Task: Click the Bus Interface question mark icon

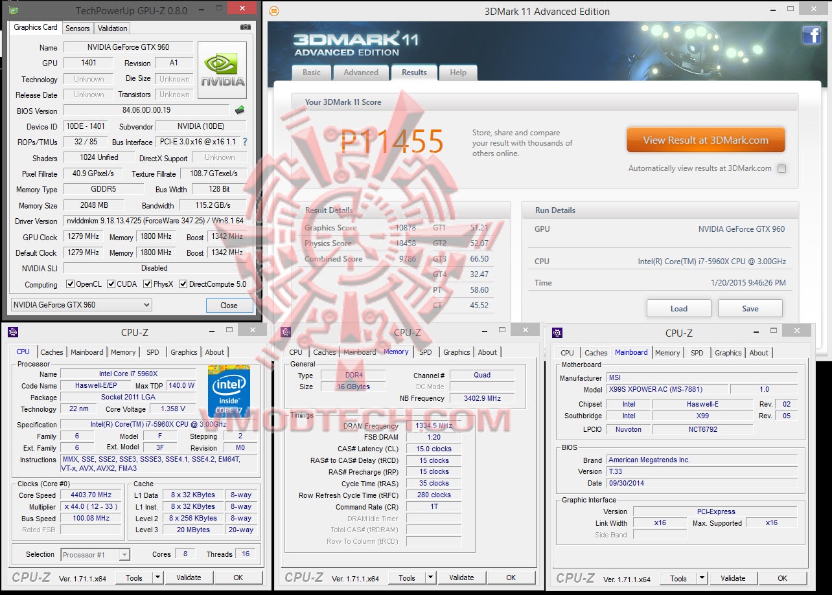Action: (x=244, y=142)
